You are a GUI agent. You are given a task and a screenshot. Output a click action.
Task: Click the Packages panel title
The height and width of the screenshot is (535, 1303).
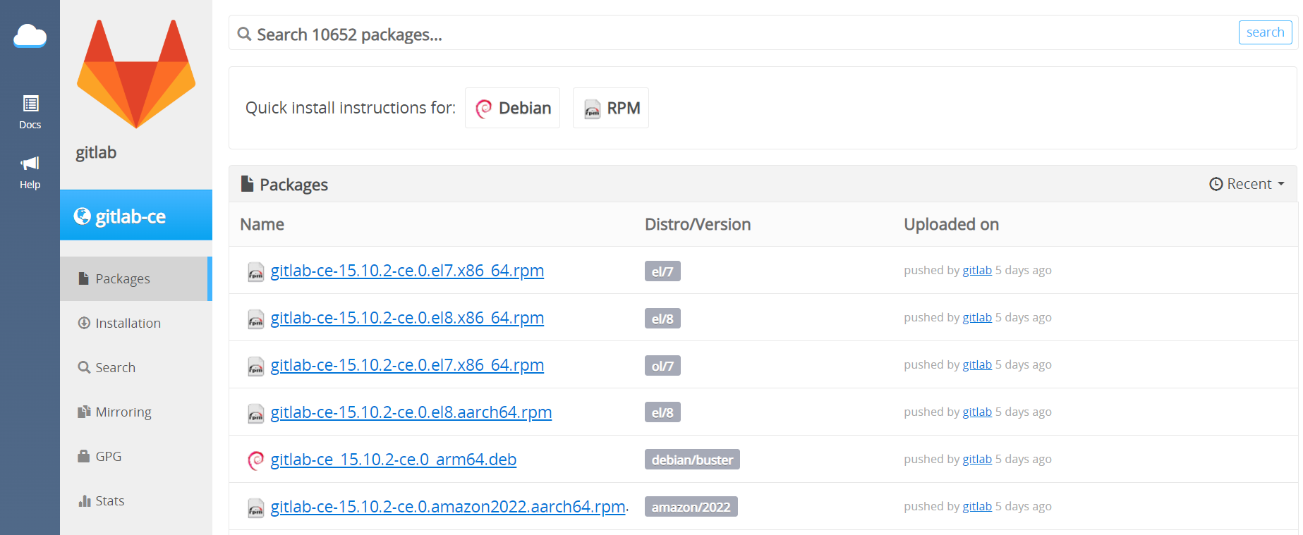pos(285,185)
